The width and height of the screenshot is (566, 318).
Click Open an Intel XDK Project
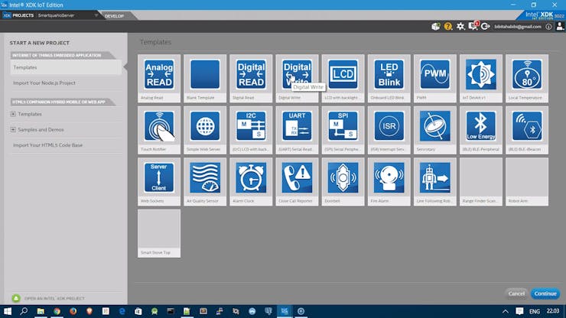[48, 299]
